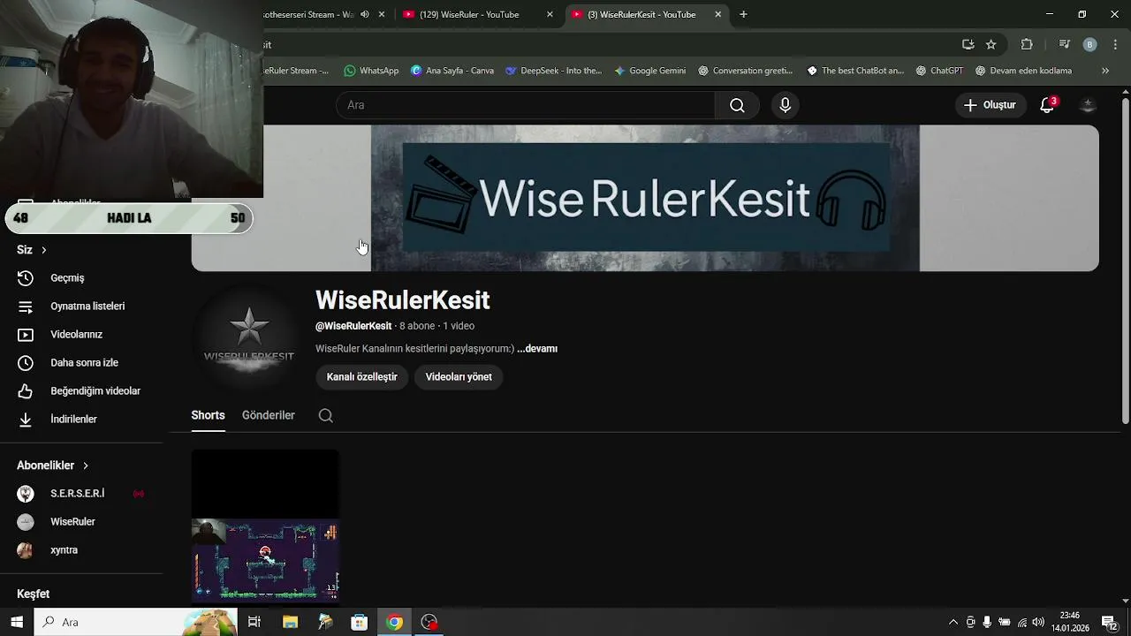Focus the Ara search field on YouTube
This screenshot has width=1131, height=636.
pos(525,105)
